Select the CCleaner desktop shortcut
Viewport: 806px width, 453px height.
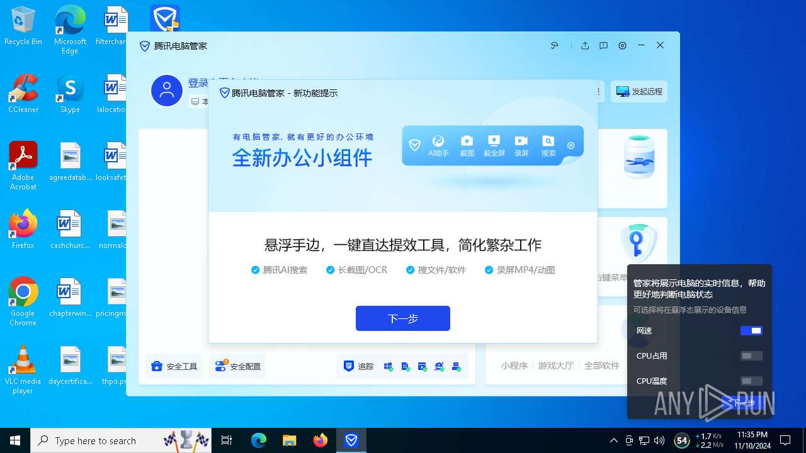coord(23,93)
